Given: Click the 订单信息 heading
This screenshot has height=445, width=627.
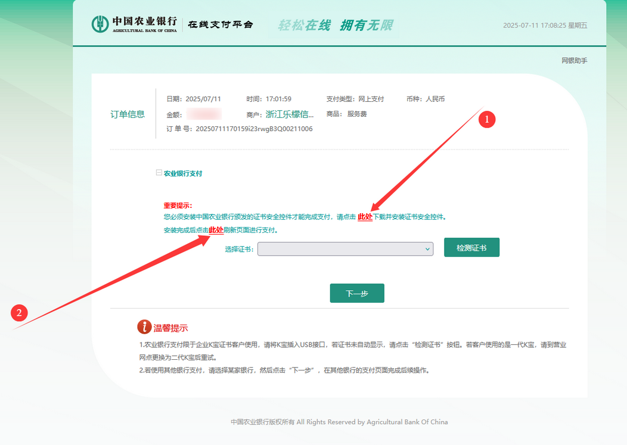Looking at the screenshot, I should pyautogui.click(x=128, y=114).
